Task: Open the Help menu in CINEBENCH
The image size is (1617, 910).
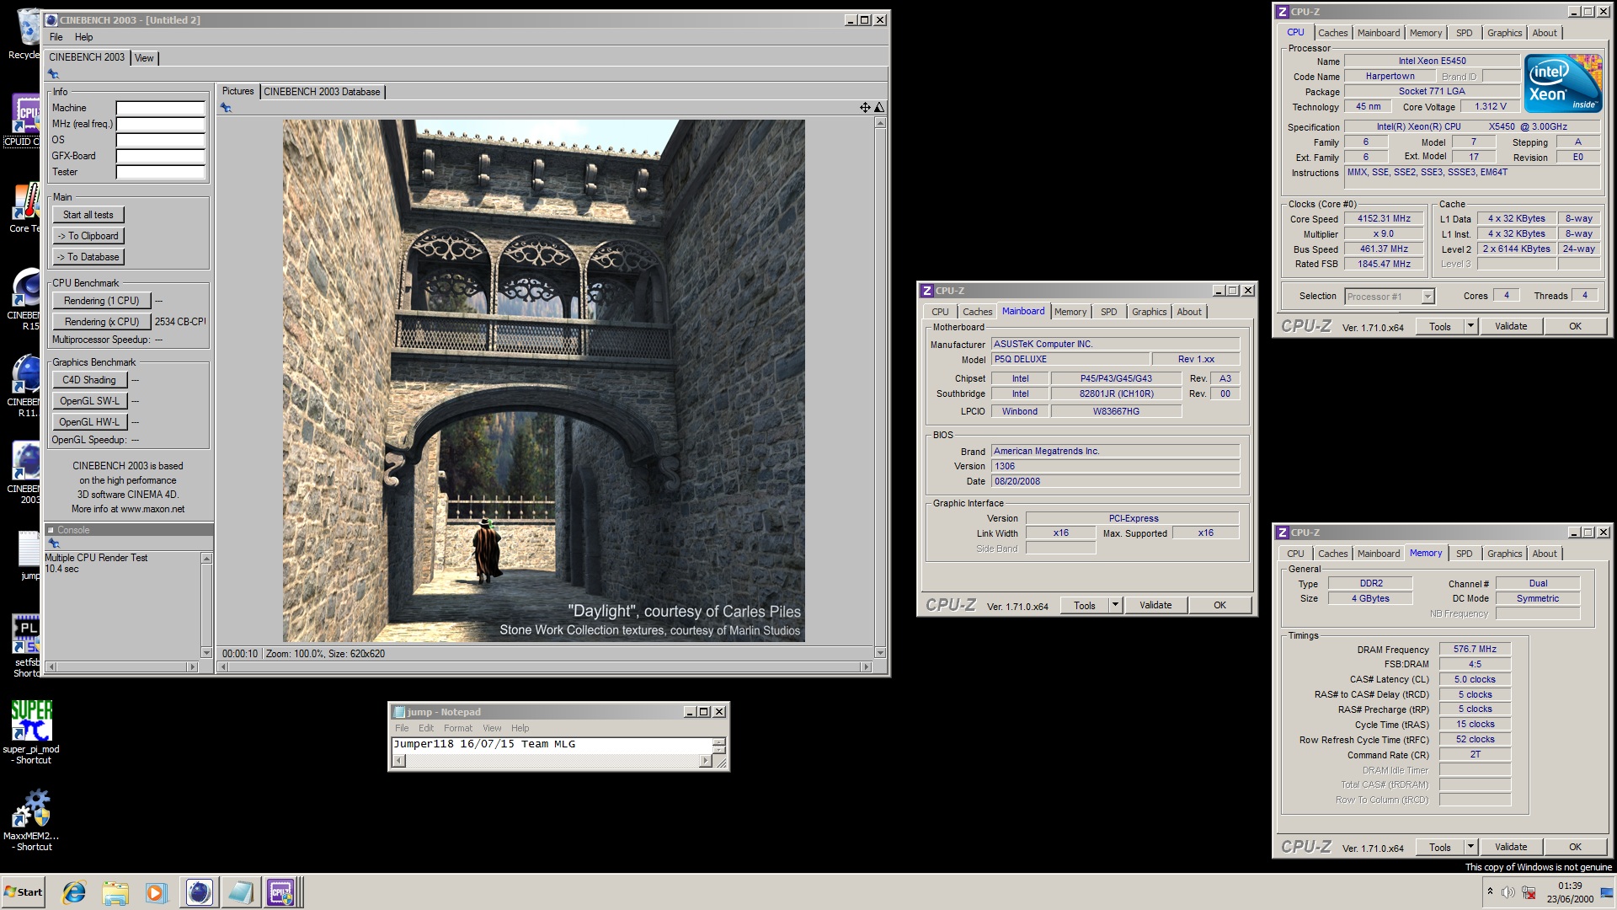Action: [83, 37]
